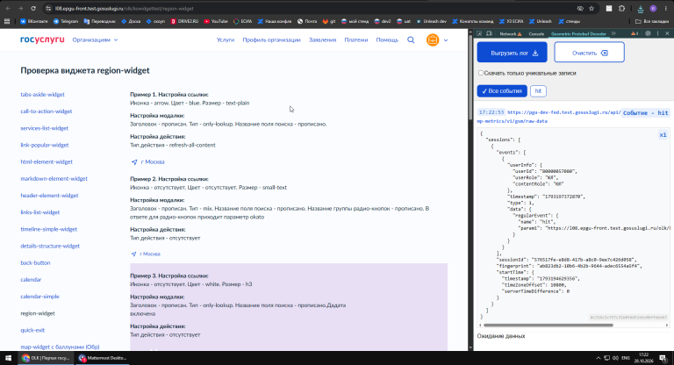This screenshot has width=674, height=365.
Task: Open the YouTube bookmark
Action: click(x=216, y=21)
